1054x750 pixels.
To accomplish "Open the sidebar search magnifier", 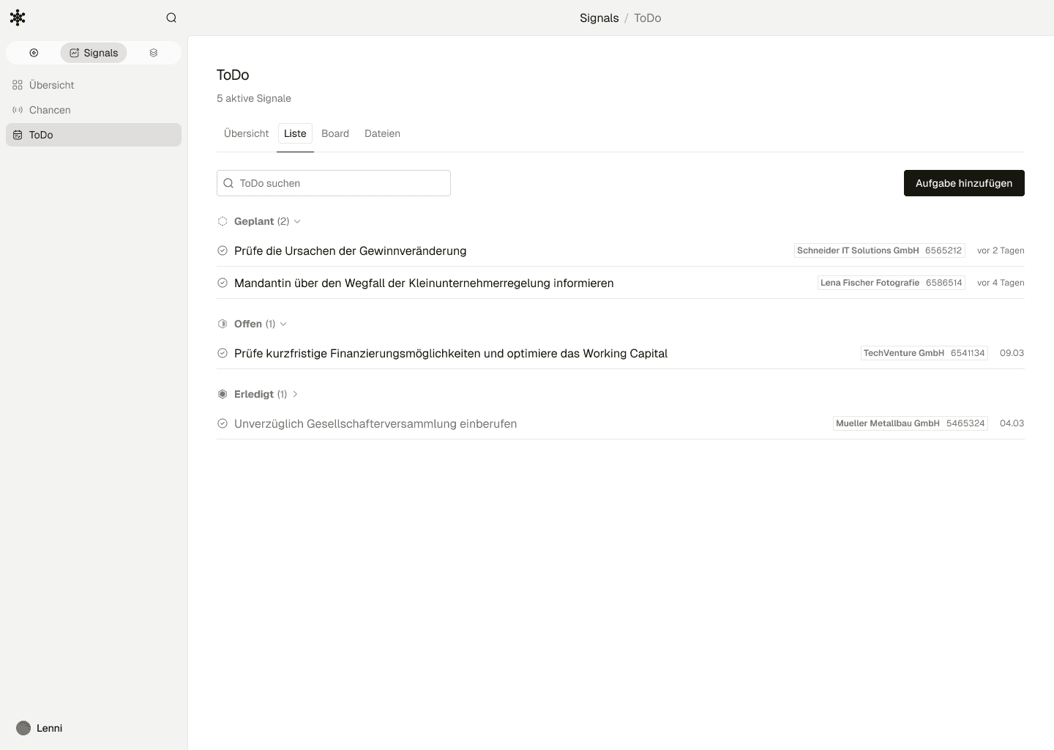I will pos(171,18).
